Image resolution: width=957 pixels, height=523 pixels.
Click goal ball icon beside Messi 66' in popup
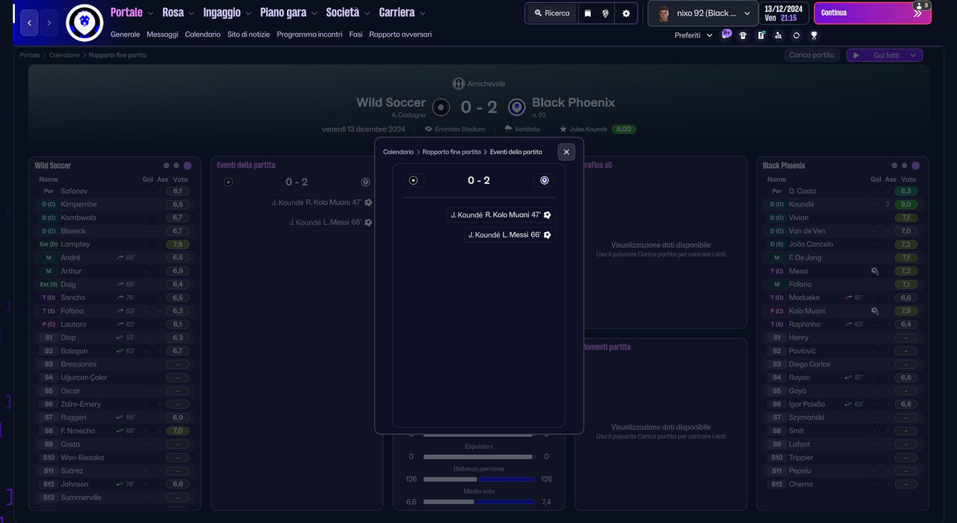tap(548, 235)
